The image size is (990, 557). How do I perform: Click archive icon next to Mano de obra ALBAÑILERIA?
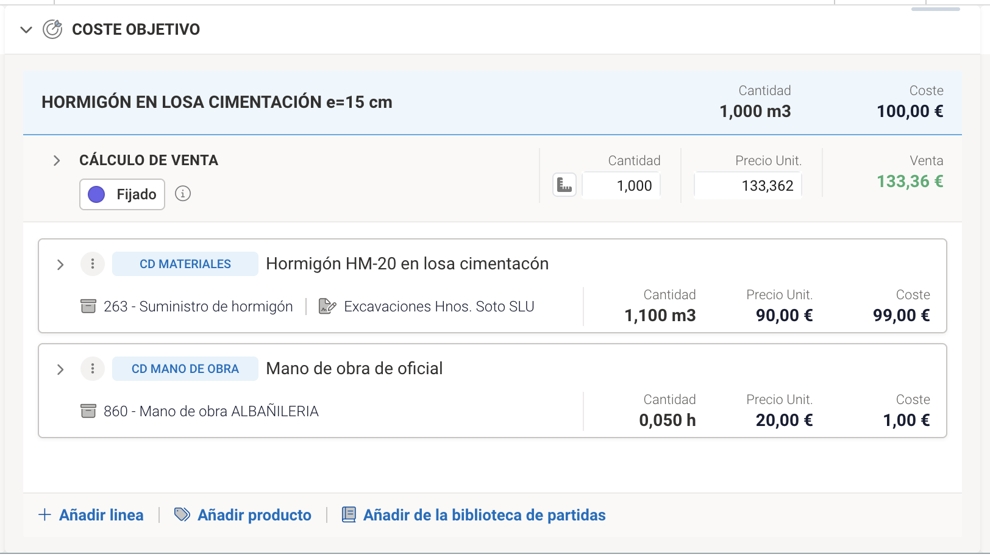pos(88,411)
